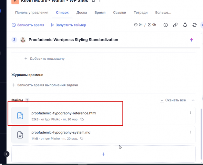This screenshot has height=165, width=203.
Task: Click Скачать все to download files
Action: (173, 100)
